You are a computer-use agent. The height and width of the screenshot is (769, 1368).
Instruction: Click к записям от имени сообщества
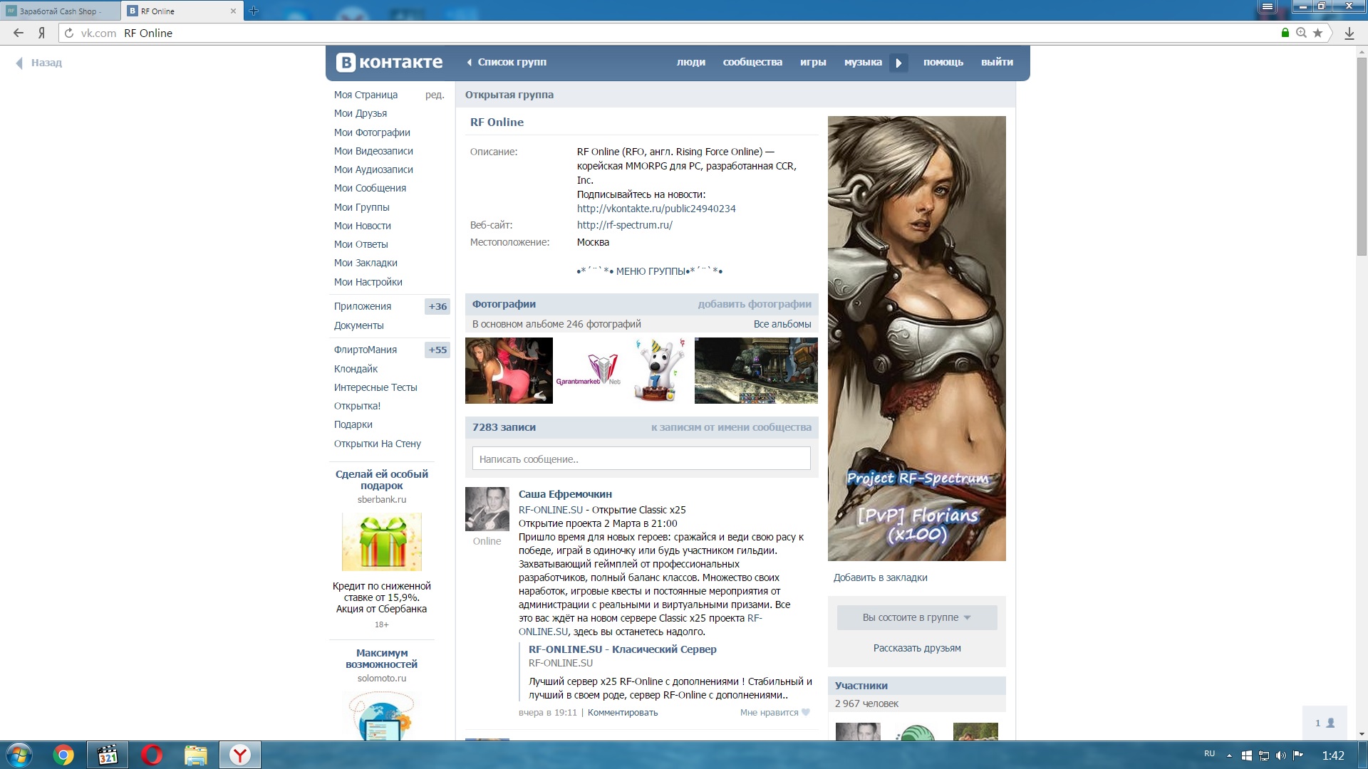(731, 427)
